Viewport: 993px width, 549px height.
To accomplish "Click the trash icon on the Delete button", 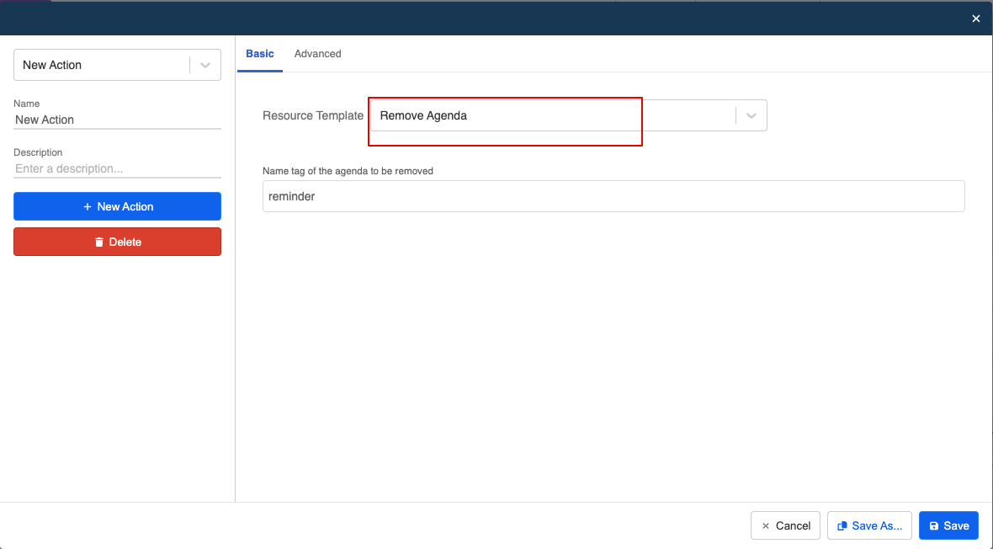I will [99, 242].
